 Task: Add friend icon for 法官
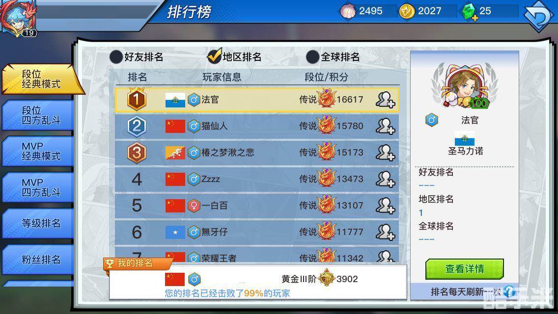(x=386, y=100)
